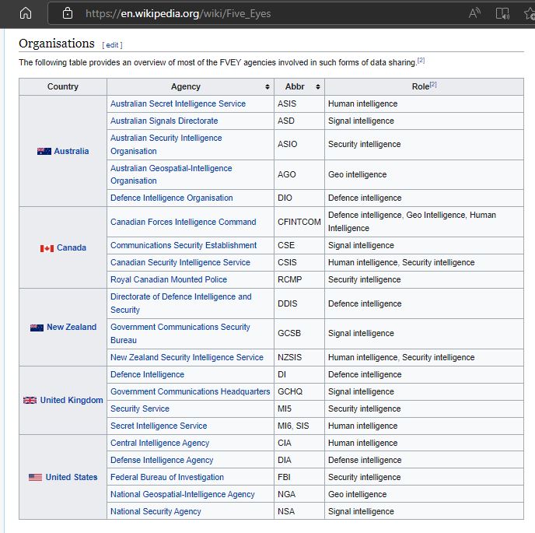This screenshot has width=535, height=533.
Task: Click the edit link next to Organisations
Action: 112,45
